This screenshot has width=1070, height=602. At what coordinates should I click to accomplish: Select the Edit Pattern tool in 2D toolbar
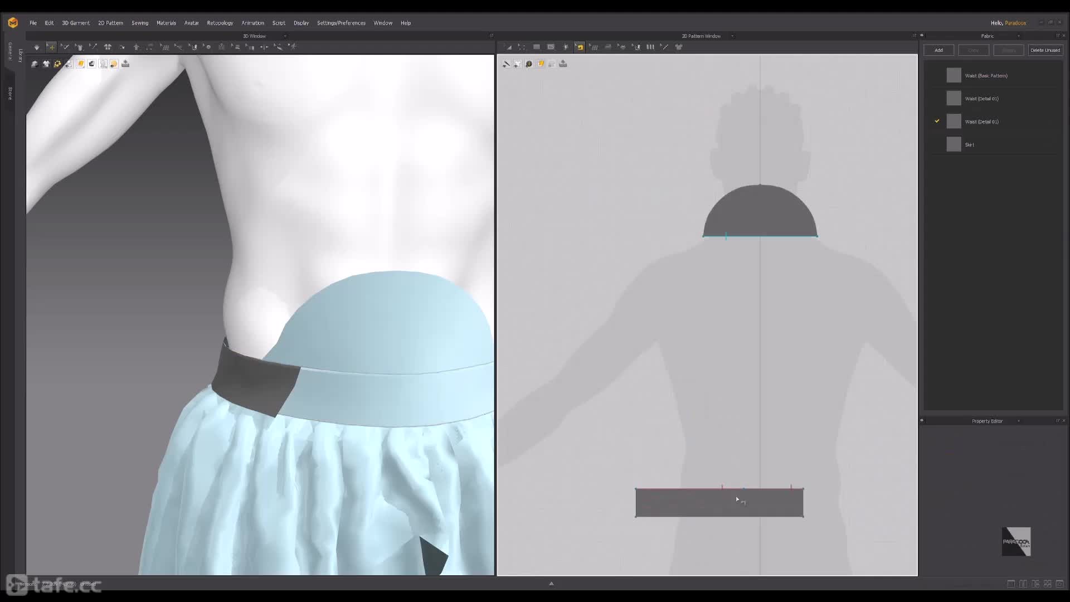508,47
